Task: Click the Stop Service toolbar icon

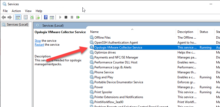Action: pos(66,17)
